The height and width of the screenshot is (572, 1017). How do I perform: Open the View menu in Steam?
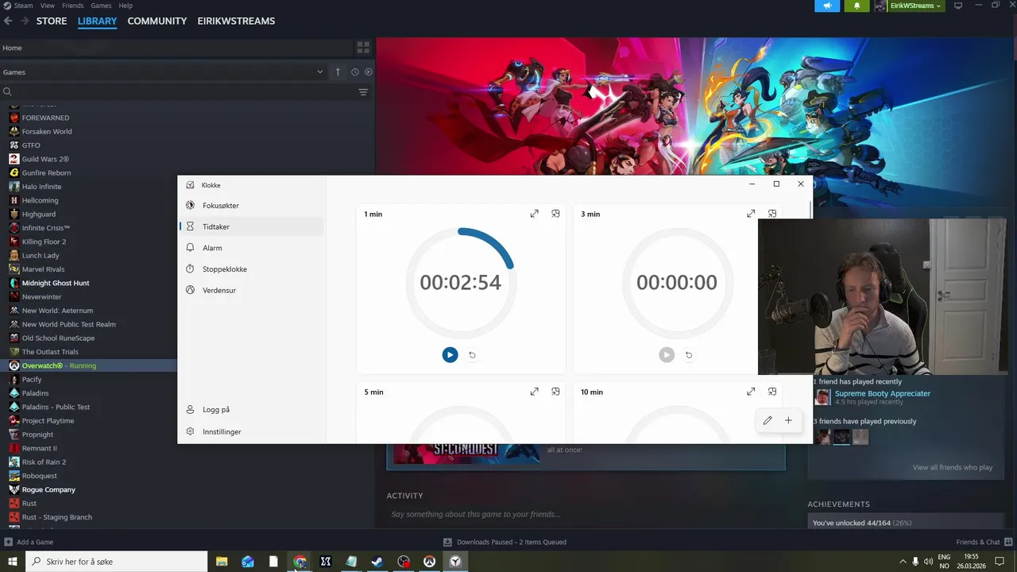click(48, 6)
